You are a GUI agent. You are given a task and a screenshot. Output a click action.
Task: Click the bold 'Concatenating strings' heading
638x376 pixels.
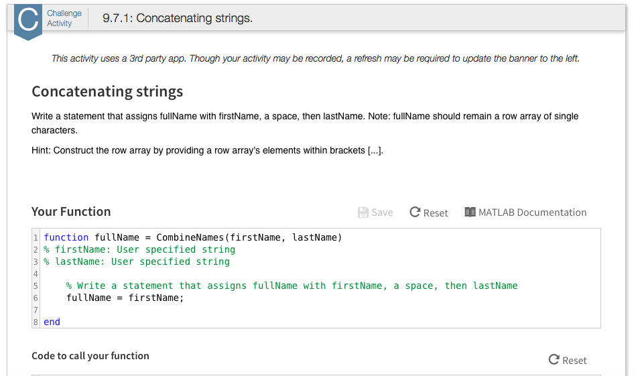(107, 91)
